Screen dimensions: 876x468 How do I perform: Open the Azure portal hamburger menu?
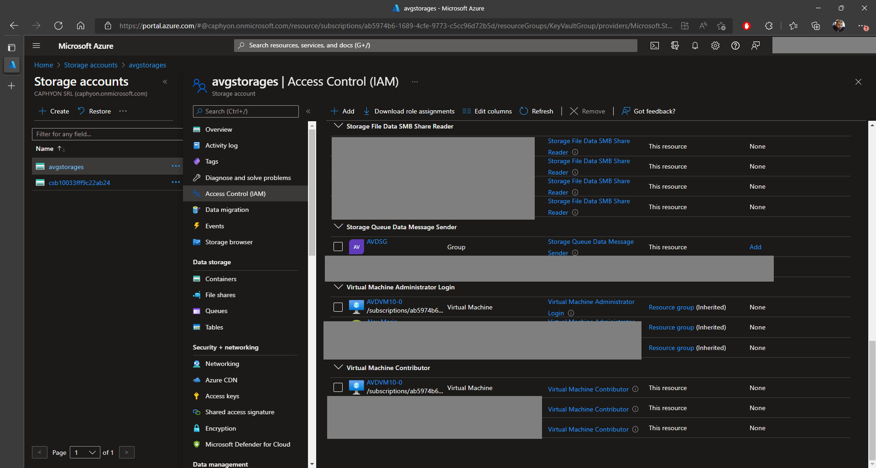pyautogui.click(x=36, y=46)
